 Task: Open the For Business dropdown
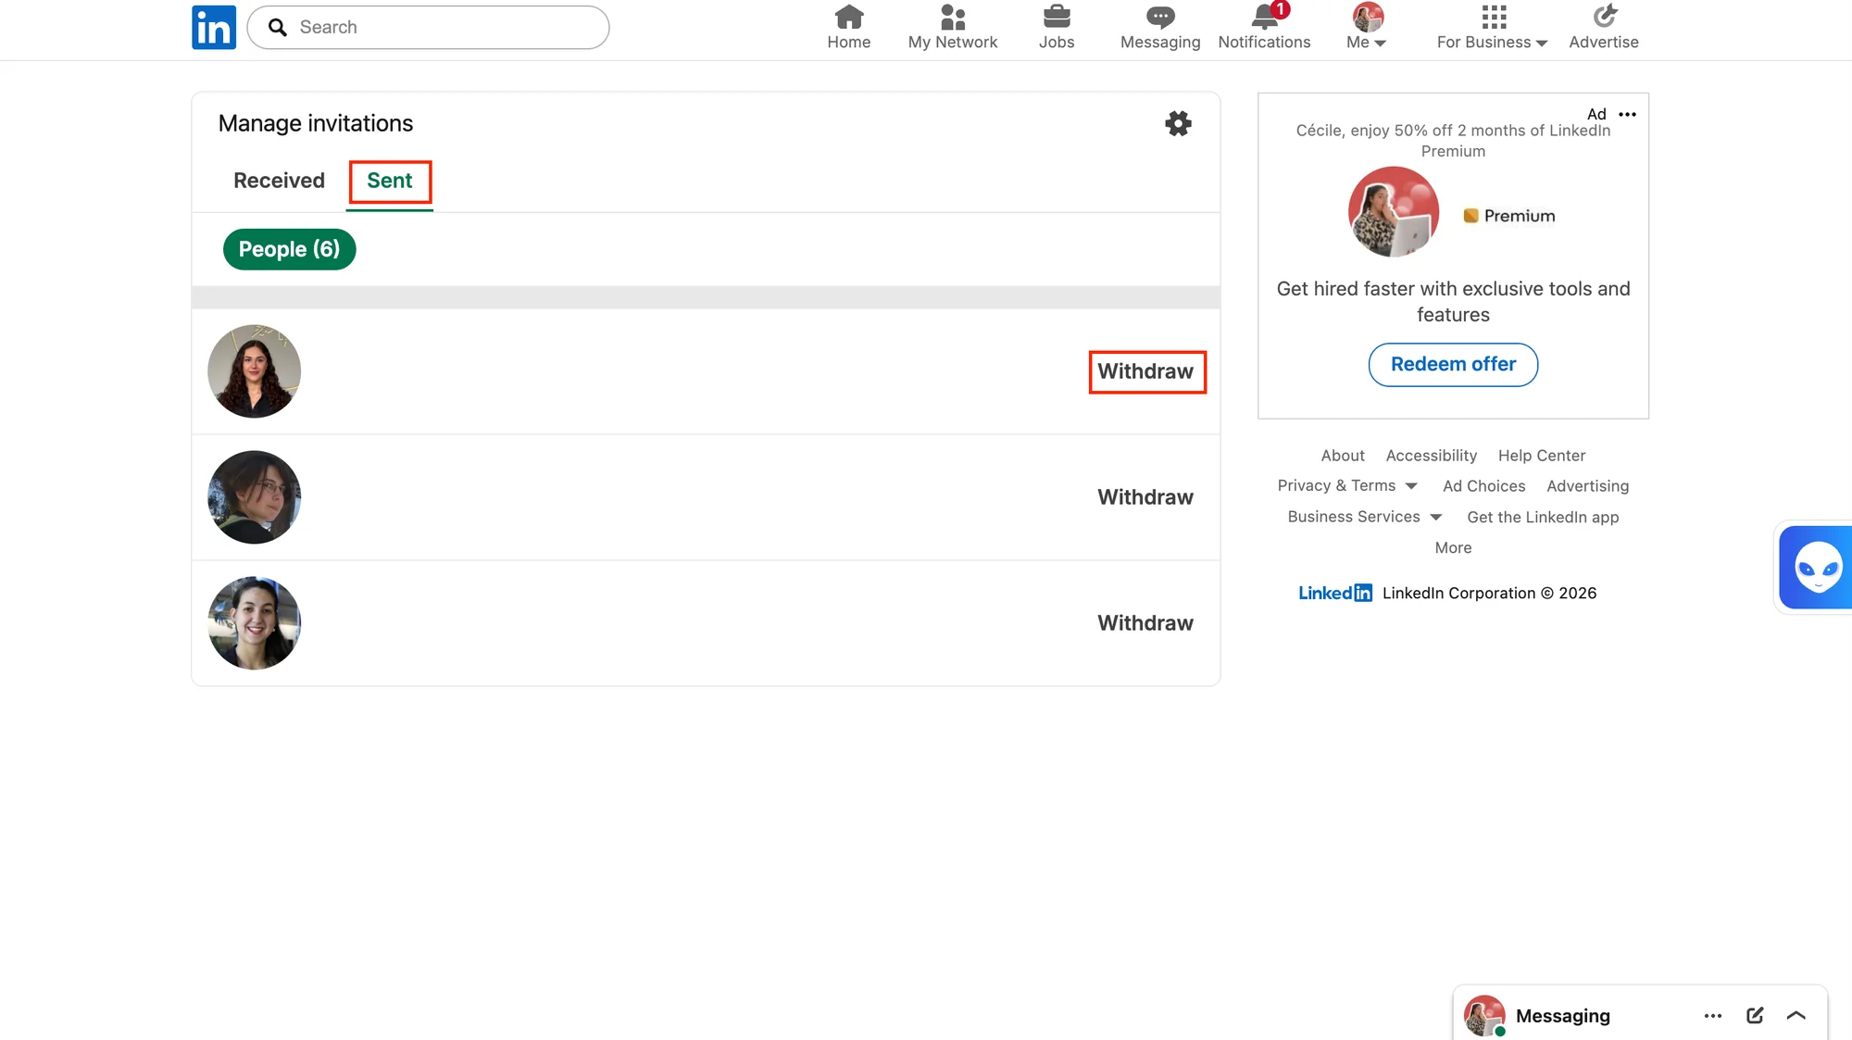pyautogui.click(x=1492, y=27)
